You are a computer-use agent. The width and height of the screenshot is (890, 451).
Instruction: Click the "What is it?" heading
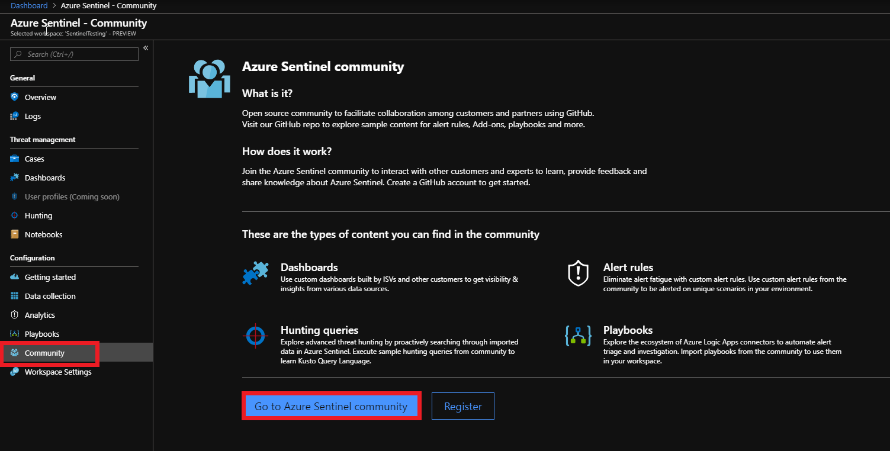pyautogui.click(x=268, y=94)
